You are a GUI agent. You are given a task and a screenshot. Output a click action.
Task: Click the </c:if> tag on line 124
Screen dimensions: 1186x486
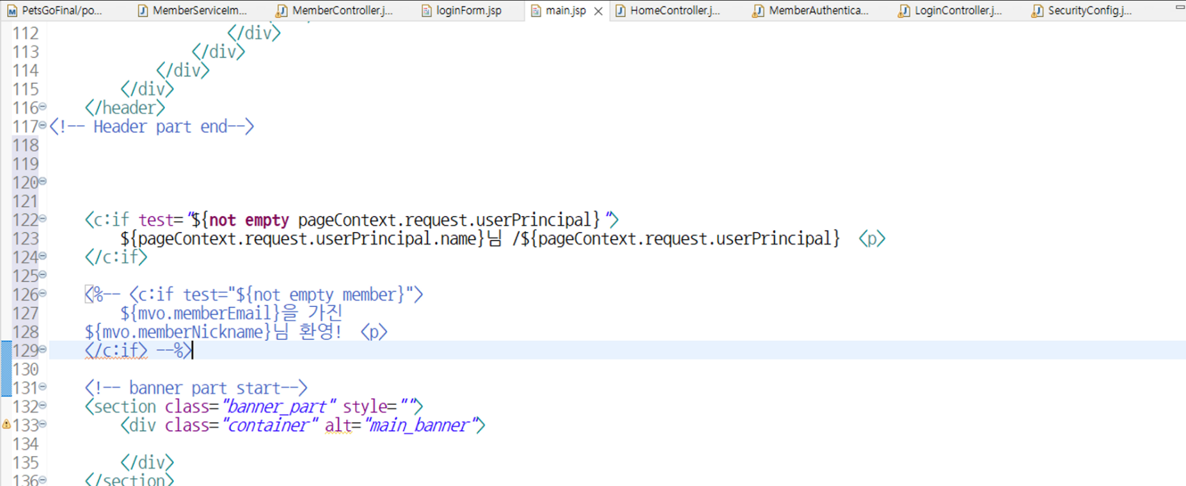pos(116,258)
